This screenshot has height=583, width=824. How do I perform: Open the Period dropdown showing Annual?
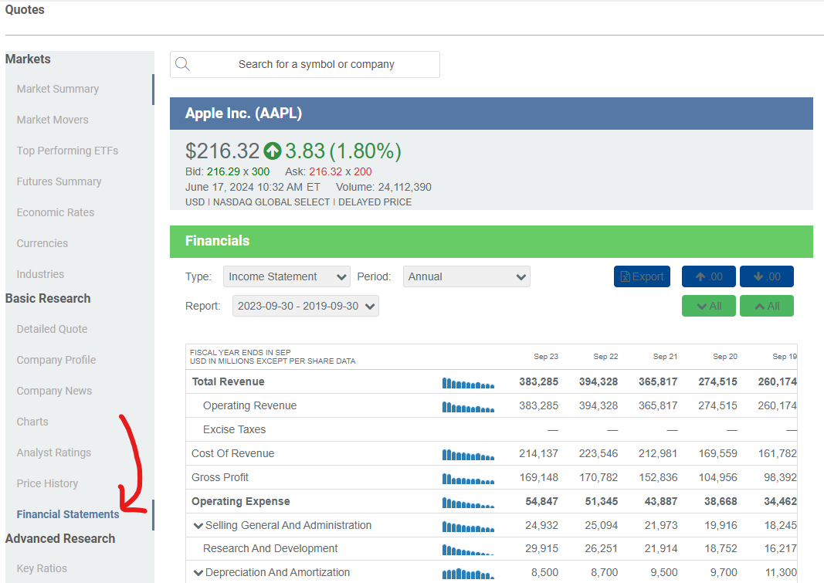[x=466, y=276]
